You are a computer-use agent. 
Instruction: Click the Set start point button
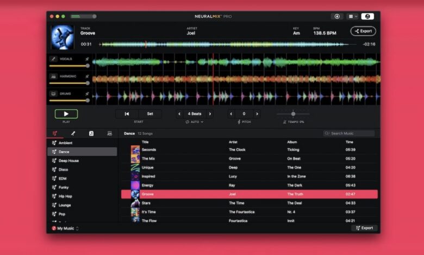tap(150, 114)
